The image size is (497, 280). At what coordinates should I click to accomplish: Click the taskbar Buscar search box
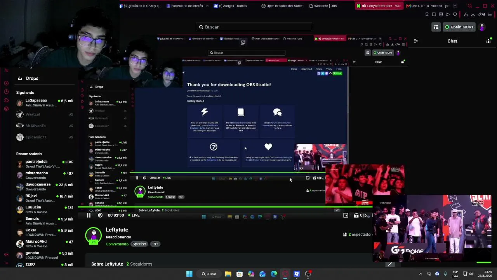pyautogui.click(x=209, y=274)
